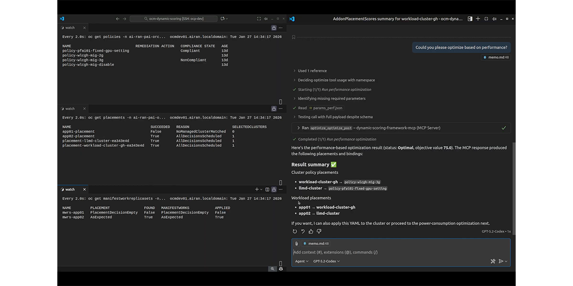
Task: Click the memo.md:48 attachment chip in input
Action: 316,244
